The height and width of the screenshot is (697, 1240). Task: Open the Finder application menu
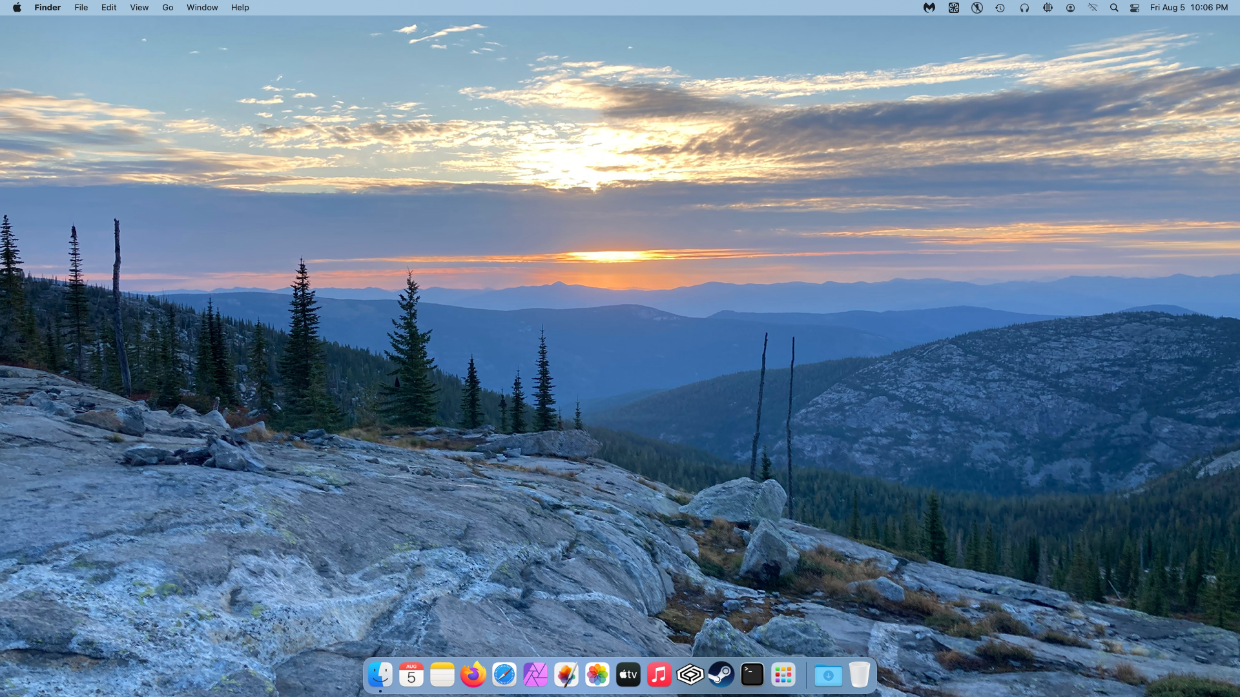tap(48, 8)
